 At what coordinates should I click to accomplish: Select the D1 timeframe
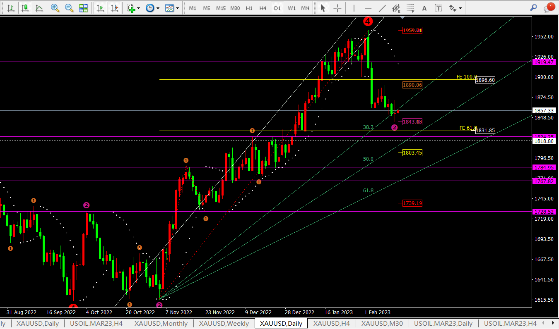point(277,8)
